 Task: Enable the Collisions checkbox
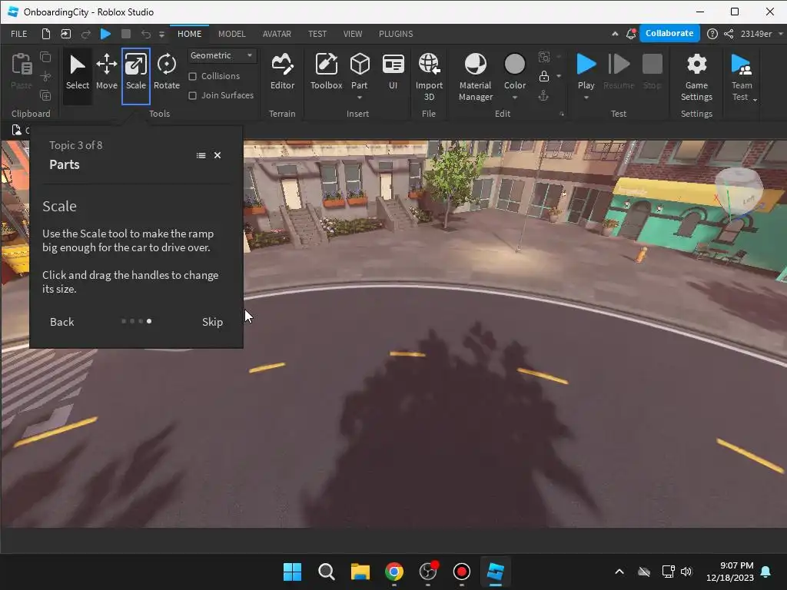pos(192,76)
